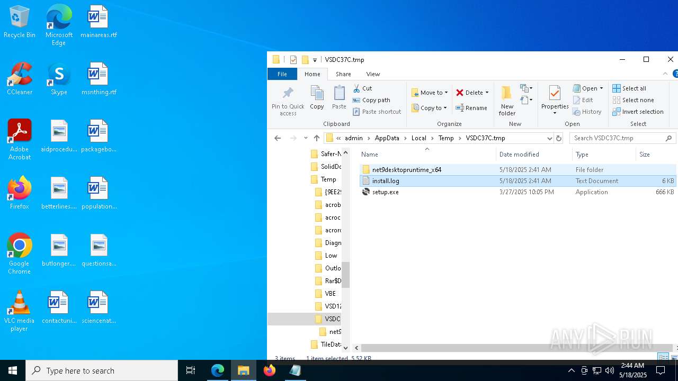
Task: Open Firefox from the taskbar
Action: (270, 370)
